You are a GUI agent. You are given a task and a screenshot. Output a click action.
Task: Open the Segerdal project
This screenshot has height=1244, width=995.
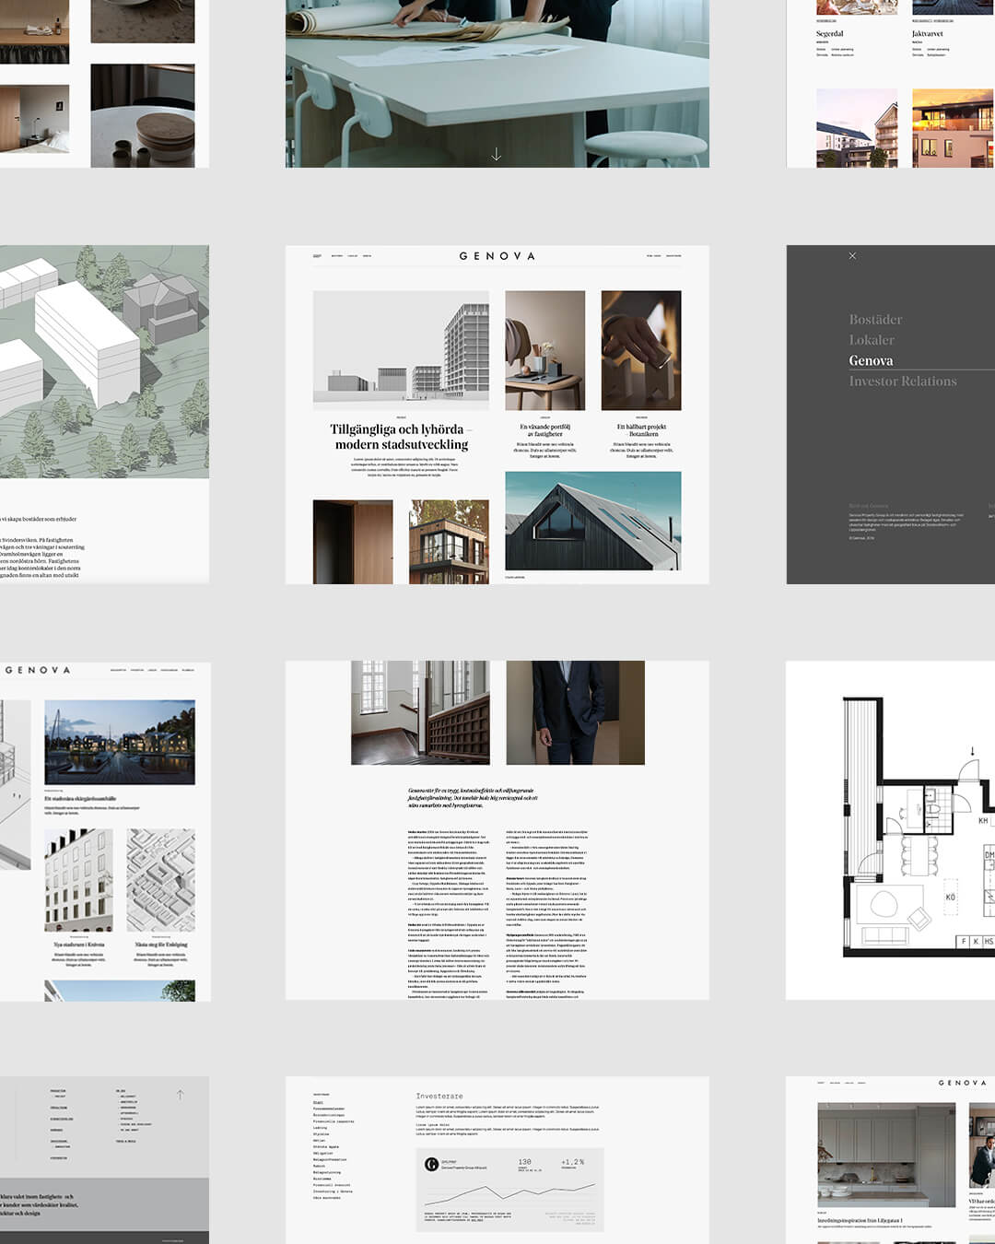829,33
